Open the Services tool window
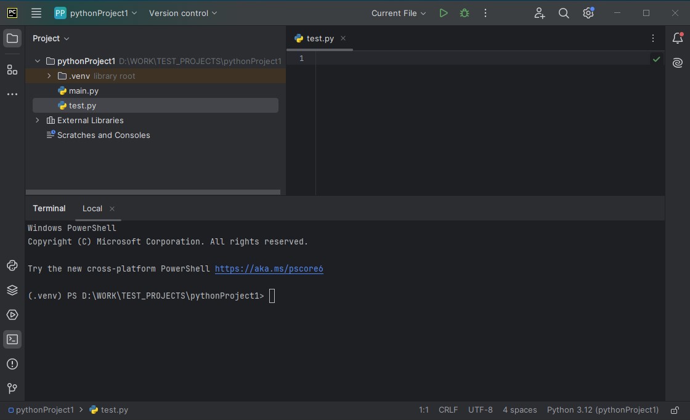Viewport: 690px width, 420px height. pos(12,315)
